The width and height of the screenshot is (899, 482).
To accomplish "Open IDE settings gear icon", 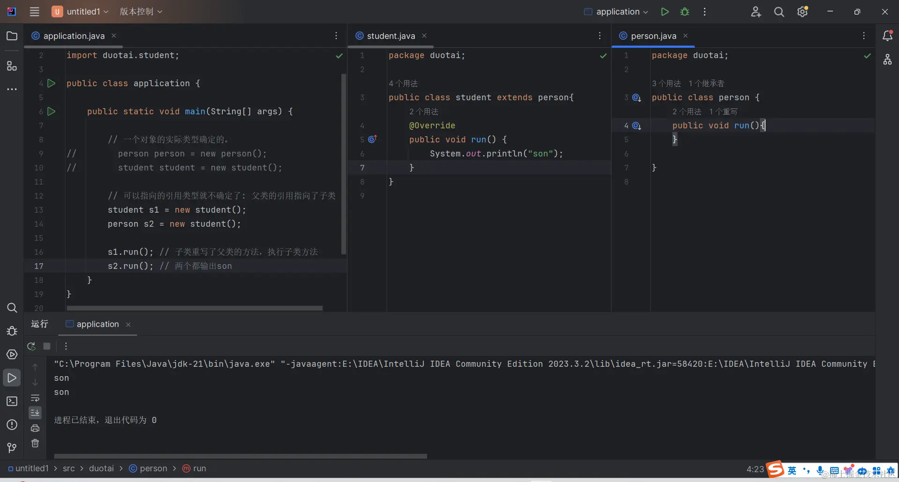I will click(803, 12).
